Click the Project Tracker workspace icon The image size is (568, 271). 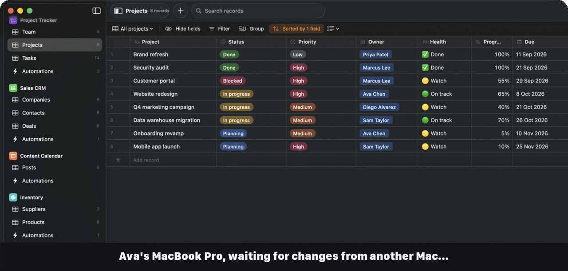13,20
